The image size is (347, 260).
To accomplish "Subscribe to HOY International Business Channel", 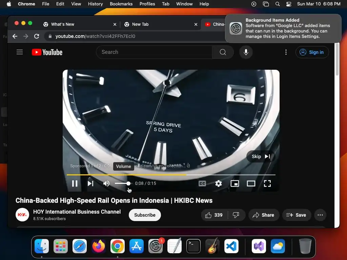I will [145, 215].
